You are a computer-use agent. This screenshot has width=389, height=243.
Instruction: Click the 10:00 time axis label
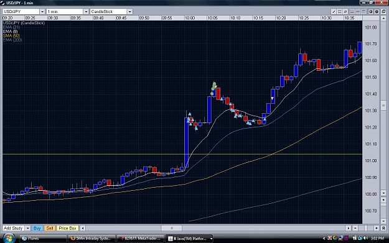[190, 18]
